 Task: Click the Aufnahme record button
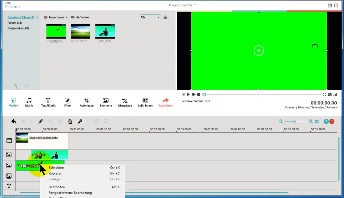point(80,17)
